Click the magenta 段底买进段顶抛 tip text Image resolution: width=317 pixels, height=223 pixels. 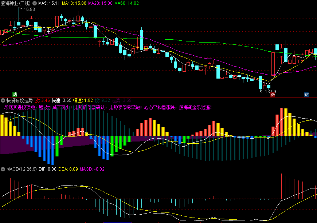(108, 107)
